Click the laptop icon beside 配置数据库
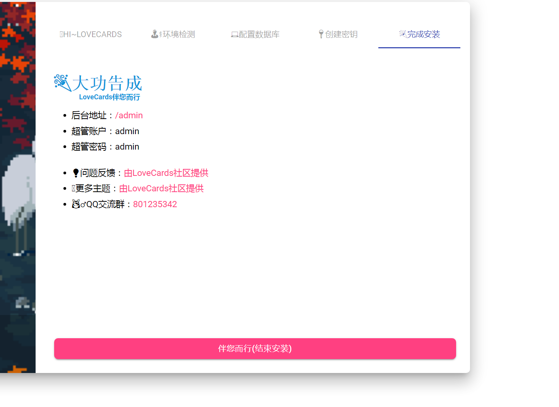Viewport: 559px width, 407px height. 234,35
